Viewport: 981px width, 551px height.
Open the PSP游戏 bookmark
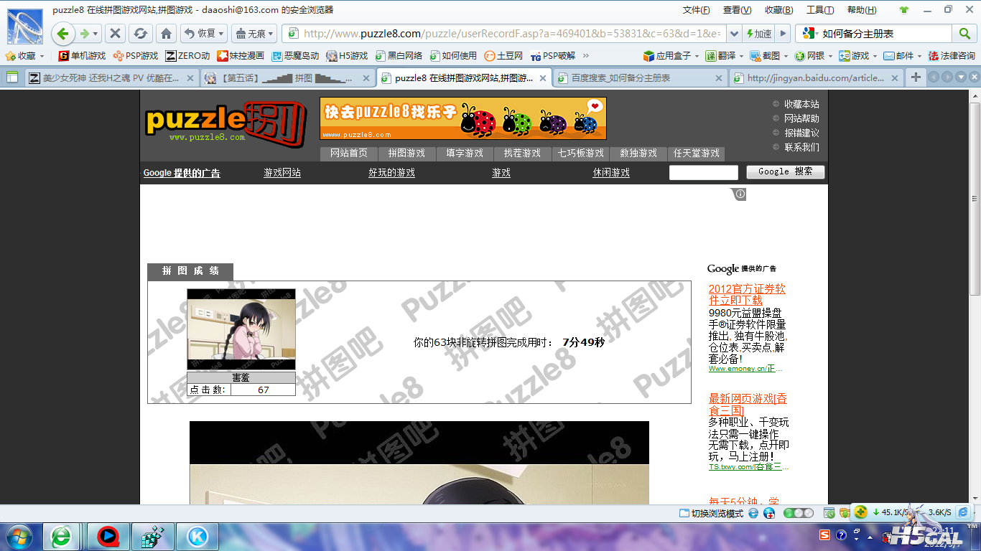136,55
